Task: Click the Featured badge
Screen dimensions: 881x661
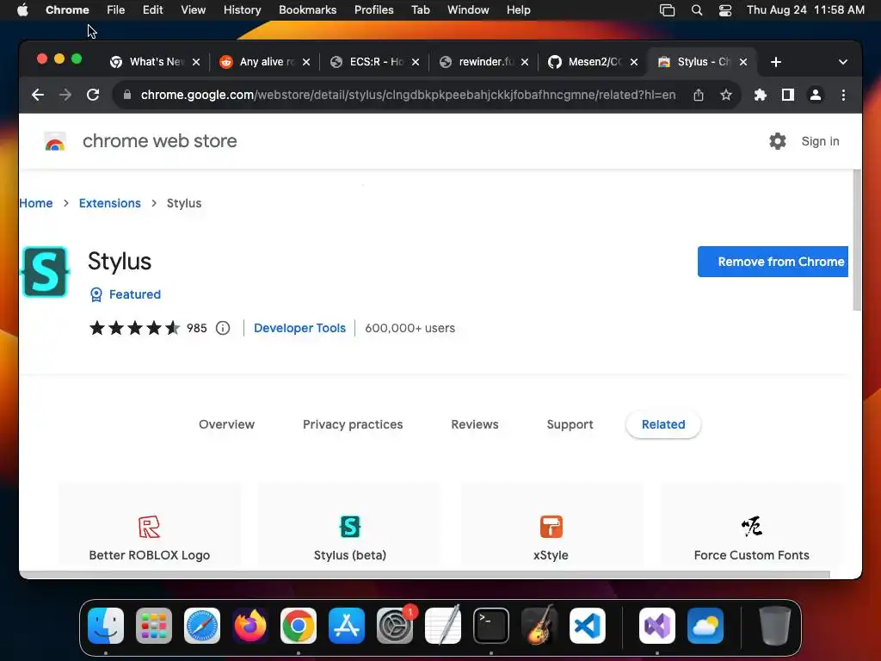Action: (126, 294)
